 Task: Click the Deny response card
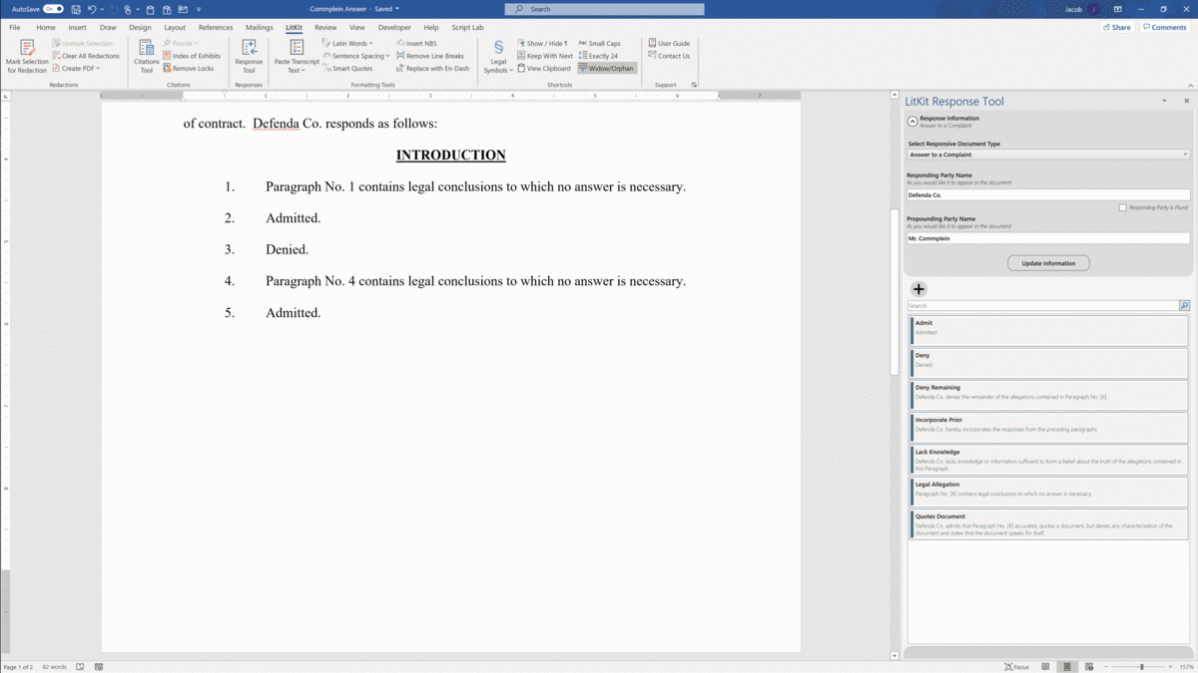(x=1048, y=362)
